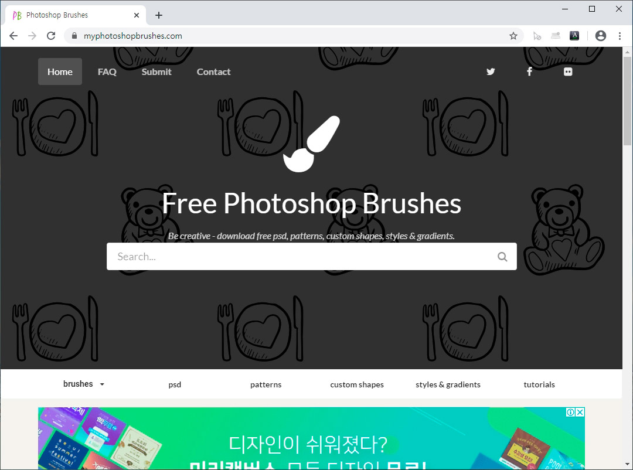Click the vertical scrollbar thumb

point(627,101)
